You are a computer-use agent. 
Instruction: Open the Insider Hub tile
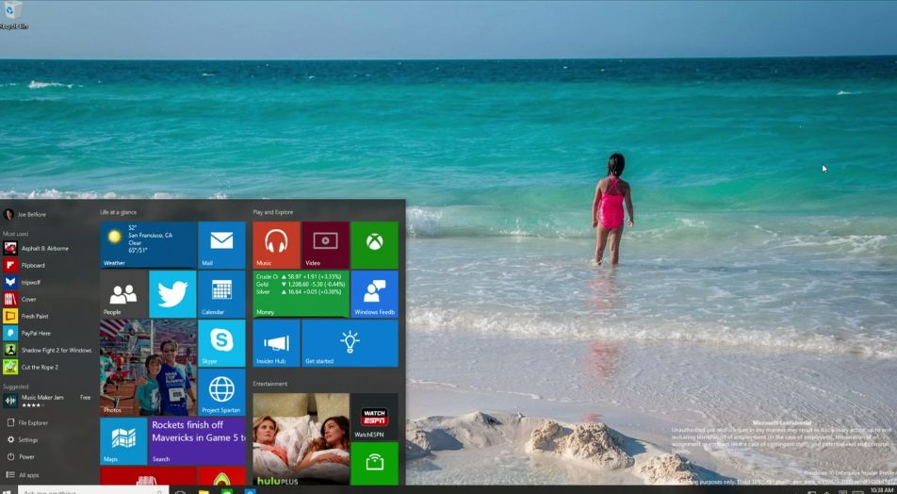276,343
